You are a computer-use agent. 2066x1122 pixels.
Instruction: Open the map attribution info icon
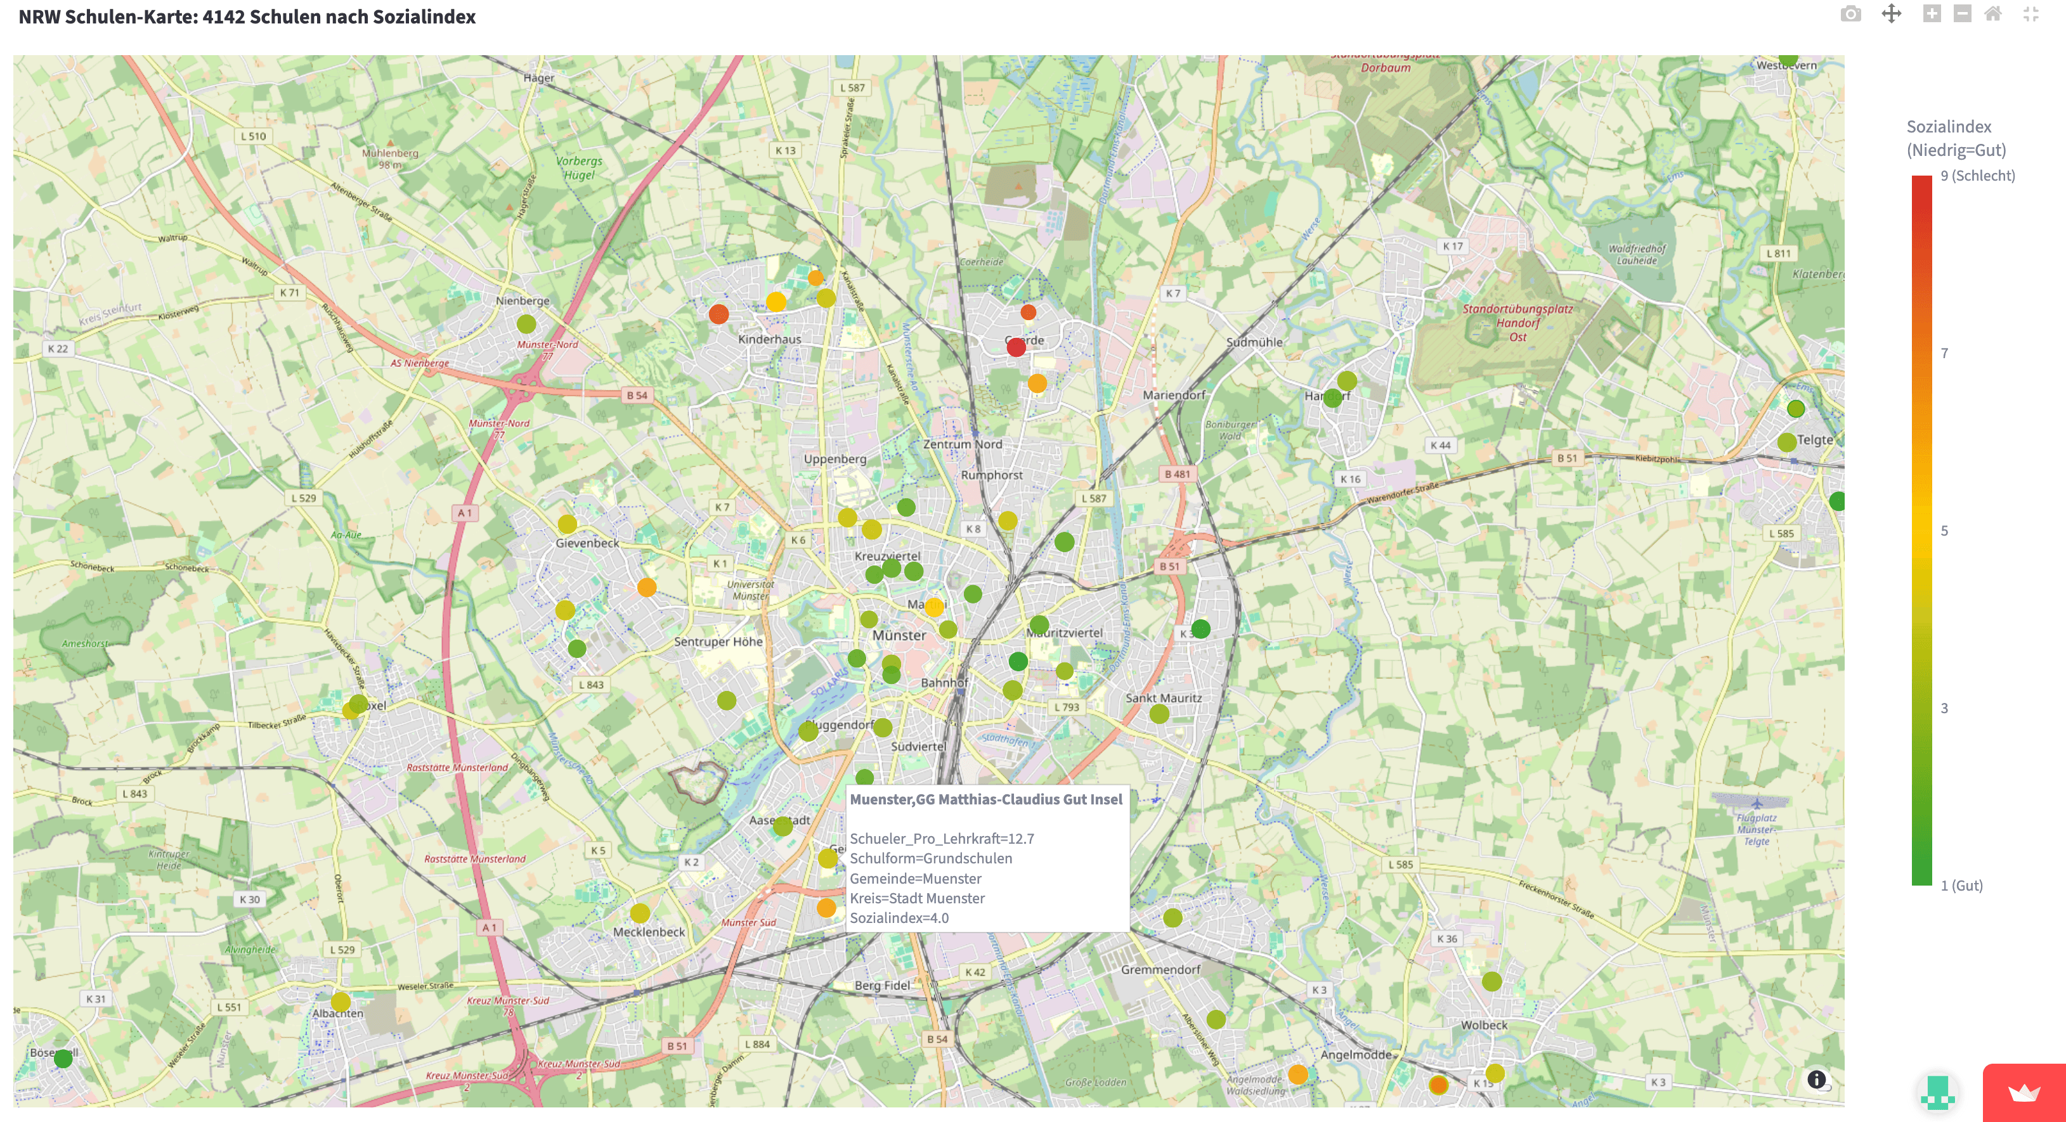[x=1817, y=1080]
